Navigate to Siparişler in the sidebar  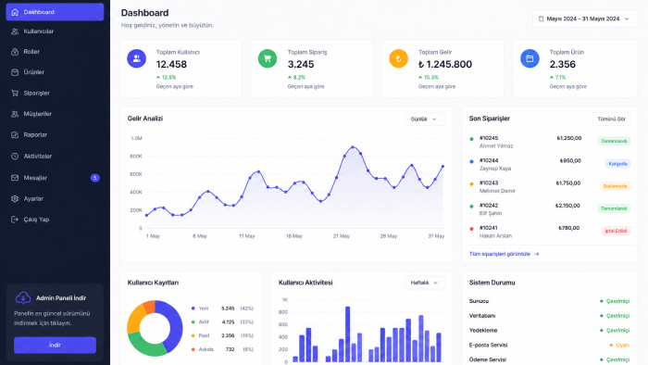(55, 93)
